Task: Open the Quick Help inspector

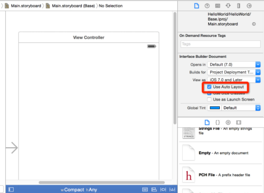Action: pyautogui.click(x=207, y=6)
